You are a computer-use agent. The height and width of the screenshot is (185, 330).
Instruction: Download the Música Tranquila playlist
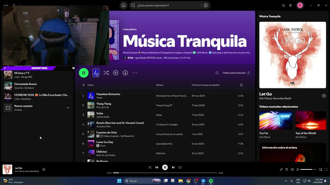[125, 73]
